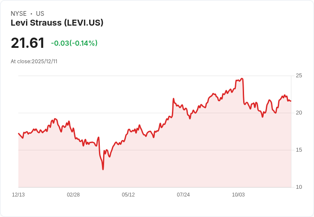Click the chart's highest peak near 10/03
The width and height of the screenshot is (314, 217).
pyautogui.click(x=242, y=79)
